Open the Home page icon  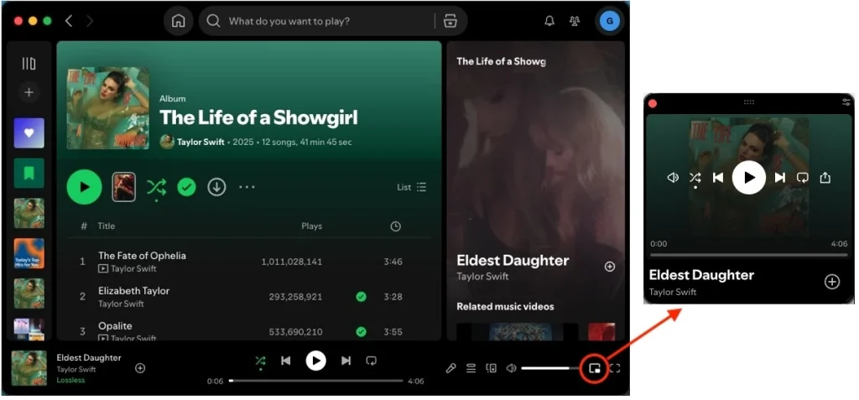pos(178,21)
